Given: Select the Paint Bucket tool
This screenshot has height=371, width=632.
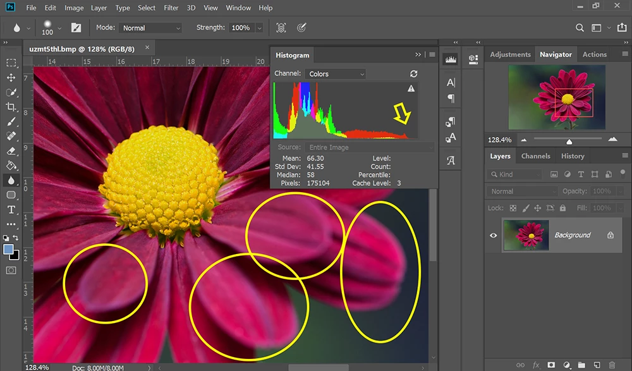Looking at the screenshot, I should pyautogui.click(x=11, y=166).
